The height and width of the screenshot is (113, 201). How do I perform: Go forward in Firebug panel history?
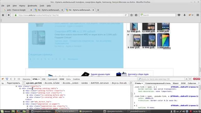click(x=14, y=79)
